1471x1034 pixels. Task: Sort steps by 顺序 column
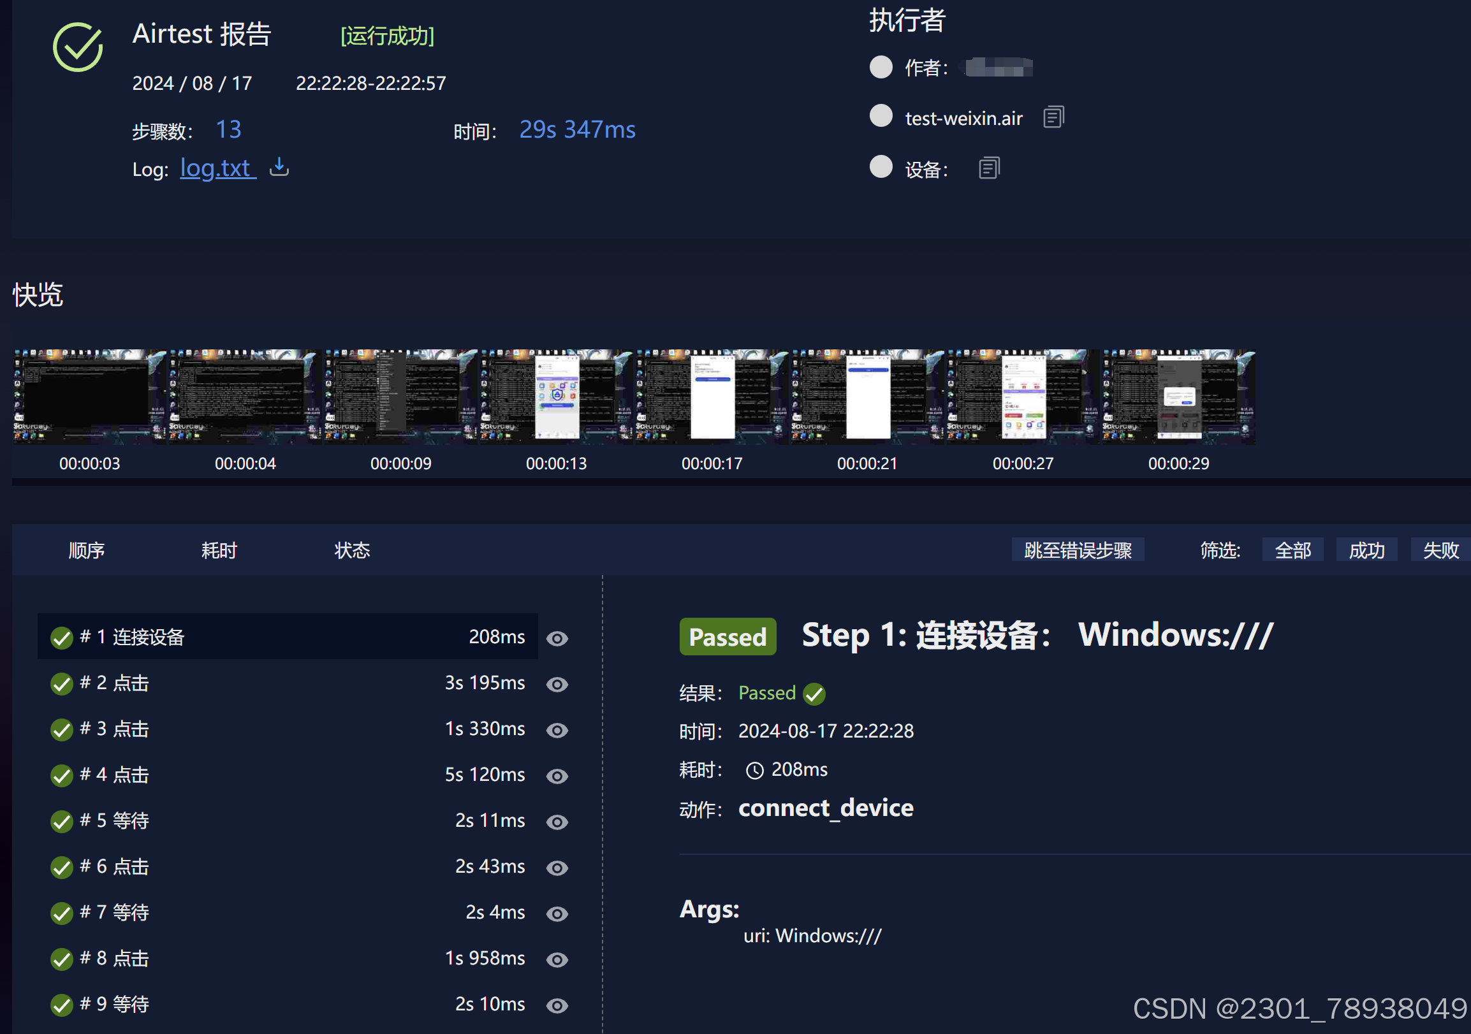[87, 550]
